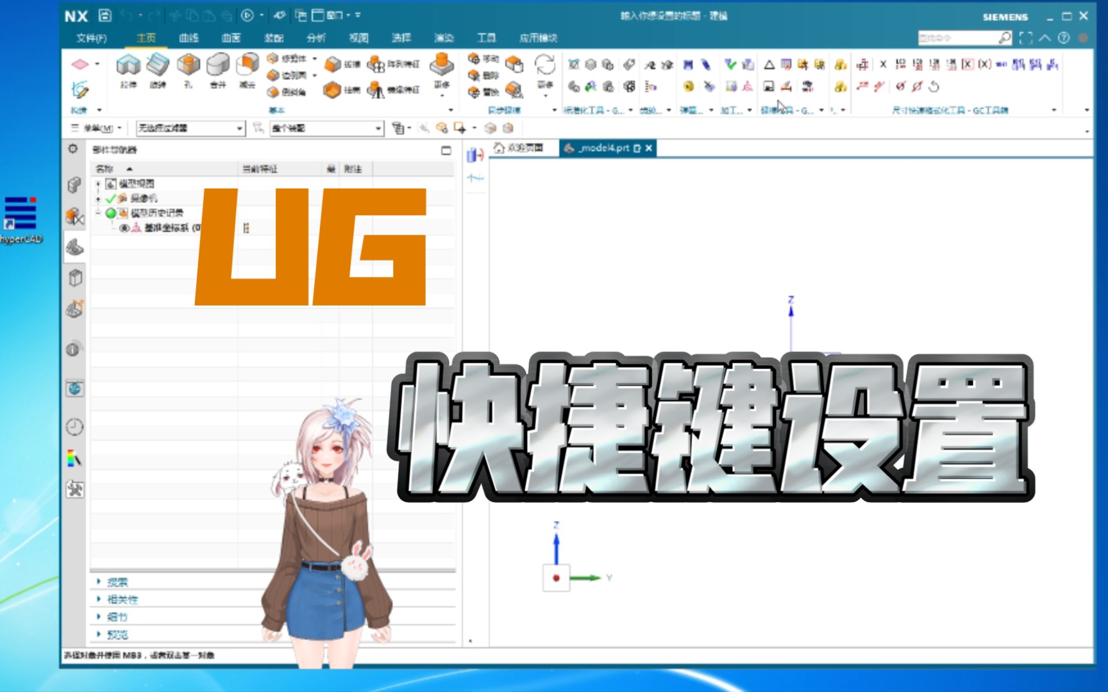Image resolution: width=1108 pixels, height=692 pixels.
Task: Switch to the 曲面 ribbon tab
Action: (x=231, y=38)
